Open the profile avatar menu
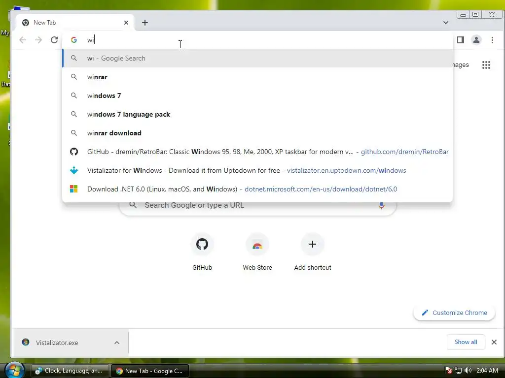This screenshot has height=378, width=505. click(x=476, y=40)
